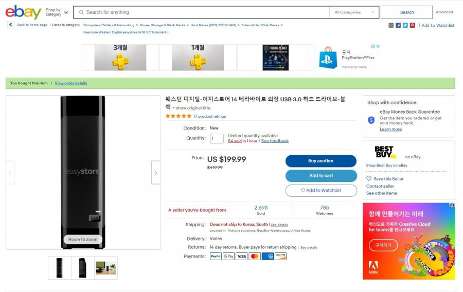Share listing on Facebook icon
Screen dimensions: 463x292
pyautogui.click(x=398, y=25)
